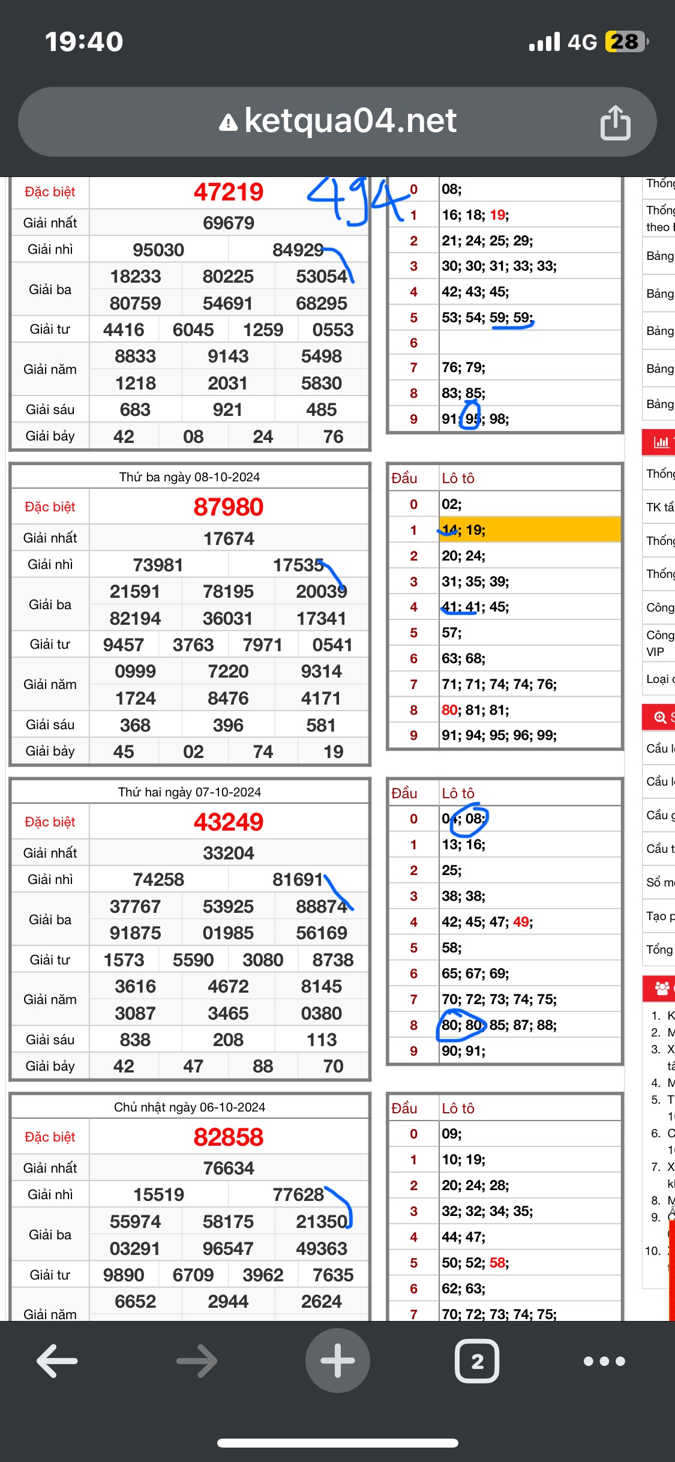Tap the share icon in address bar
The image size is (675, 1462).
pos(615,122)
